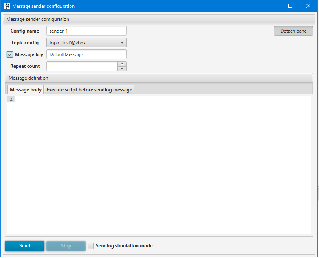Viewport: 319px width, 258px height.
Task: Click the Send button
Action: (25, 246)
